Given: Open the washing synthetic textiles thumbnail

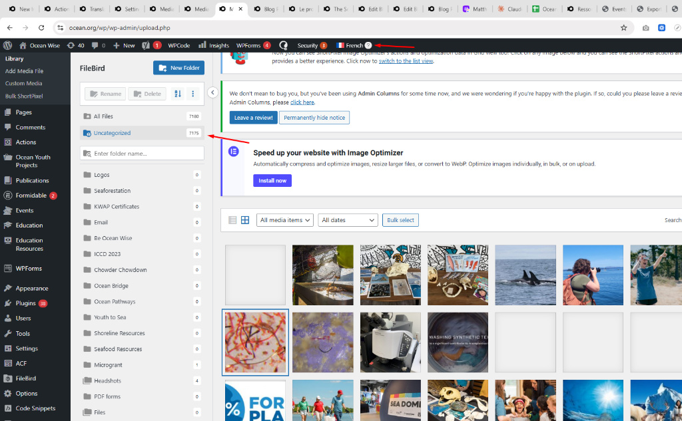Looking at the screenshot, I should click(x=458, y=343).
